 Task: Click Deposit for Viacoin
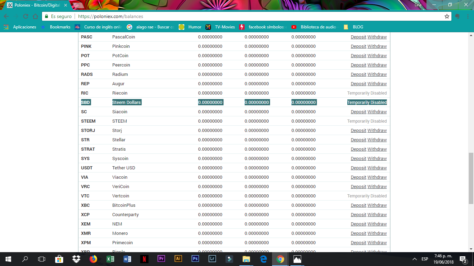(x=358, y=177)
